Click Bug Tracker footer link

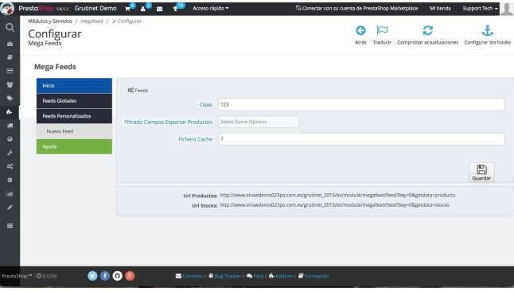(x=228, y=276)
